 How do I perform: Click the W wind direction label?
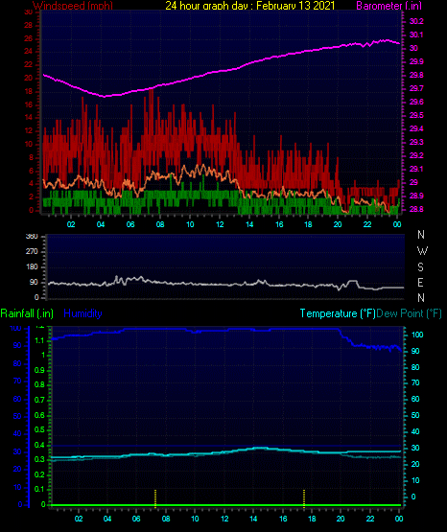tap(422, 251)
